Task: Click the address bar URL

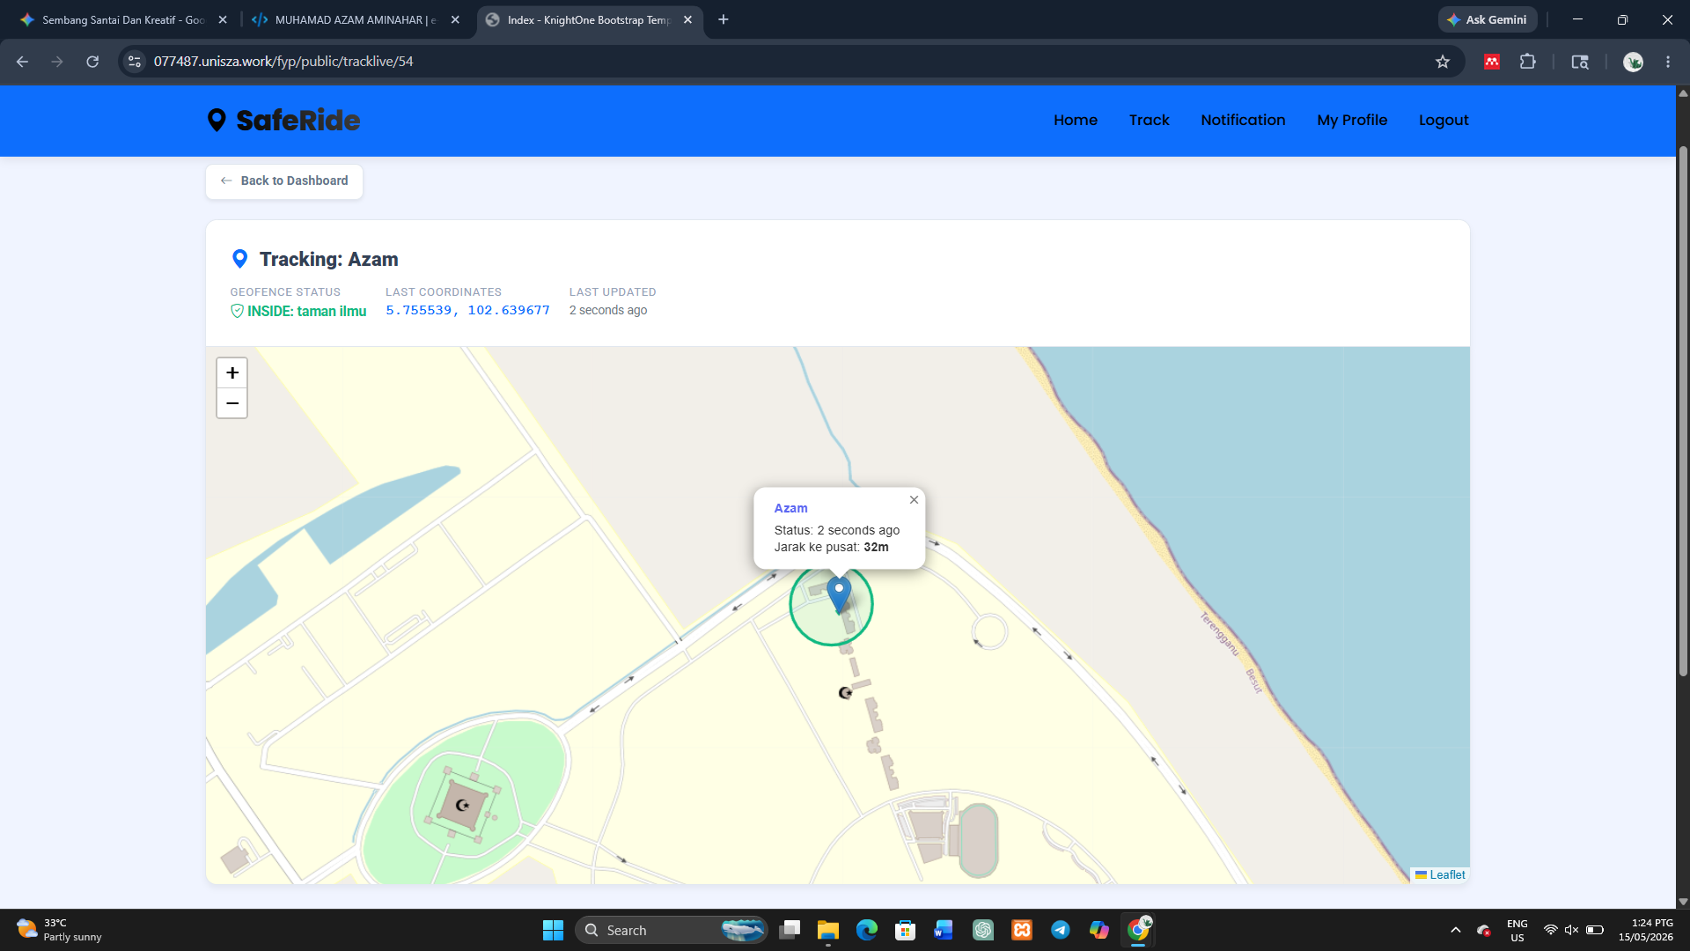Action: (x=283, y=62)
